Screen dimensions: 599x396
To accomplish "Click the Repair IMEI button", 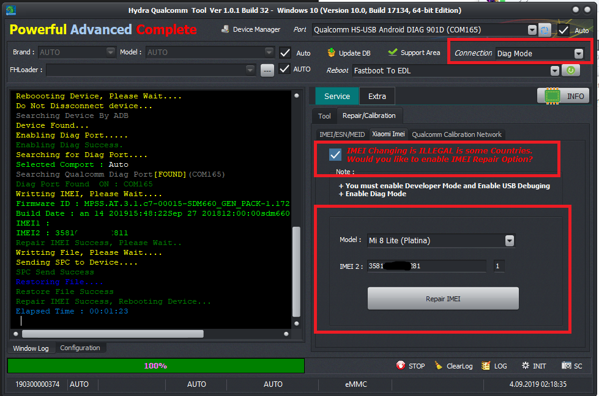I will tap(443, 299).
